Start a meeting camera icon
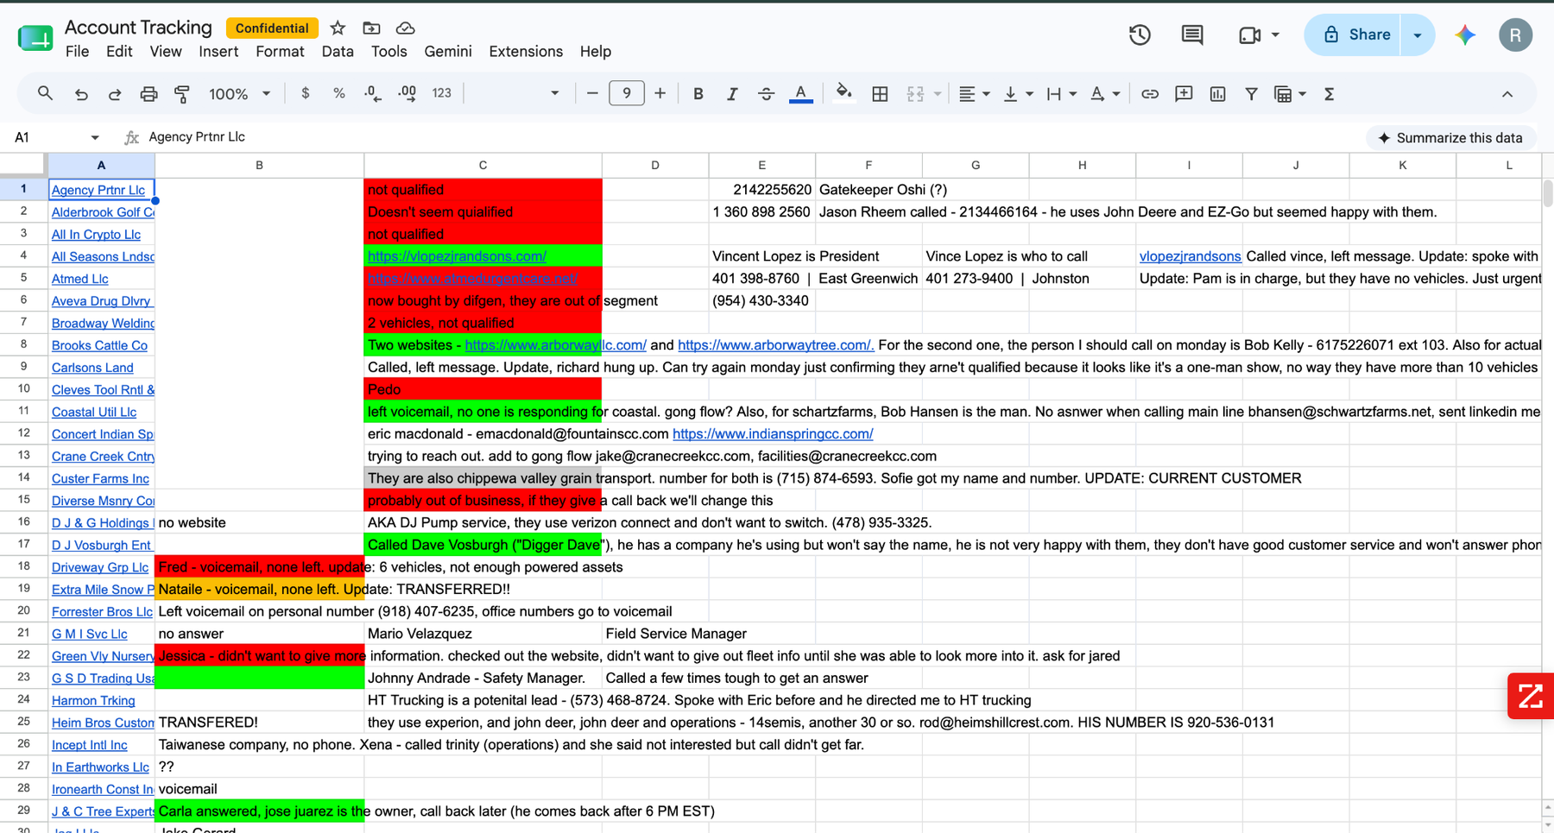Viewport: 1554px width, 833px height. click(1249, 35)
